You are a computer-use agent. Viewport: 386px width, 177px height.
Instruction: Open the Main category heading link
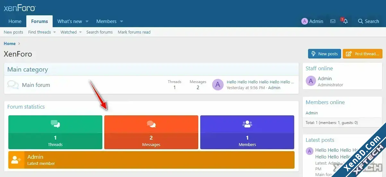click(28, 69)
